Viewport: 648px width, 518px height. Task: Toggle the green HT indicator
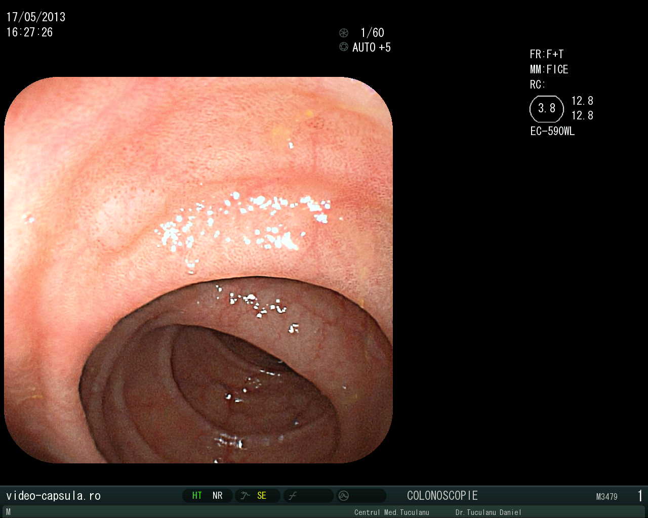tap(197, 496)
